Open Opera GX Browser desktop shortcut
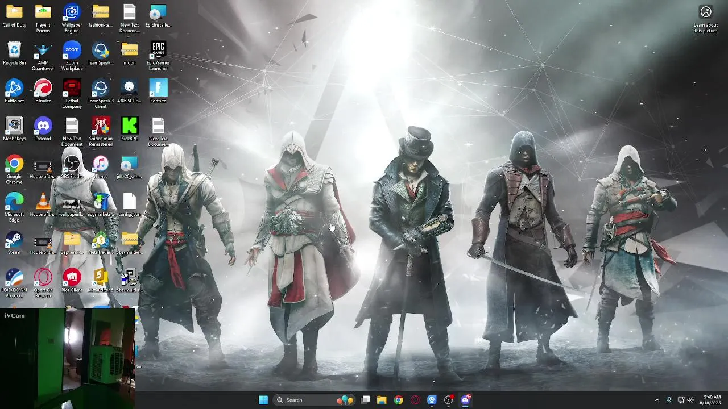 (43, 284)
